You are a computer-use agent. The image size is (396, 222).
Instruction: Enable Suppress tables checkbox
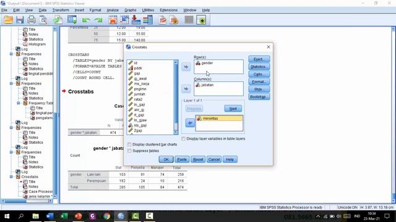(129, 150)
